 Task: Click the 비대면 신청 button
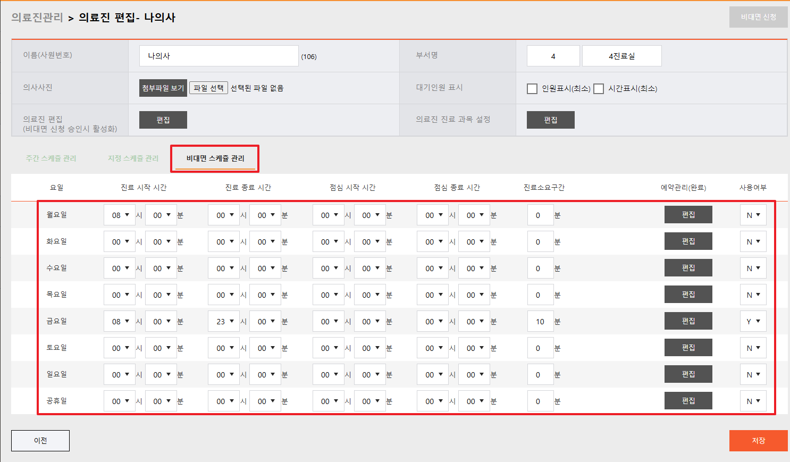click(x=758, y=17)
